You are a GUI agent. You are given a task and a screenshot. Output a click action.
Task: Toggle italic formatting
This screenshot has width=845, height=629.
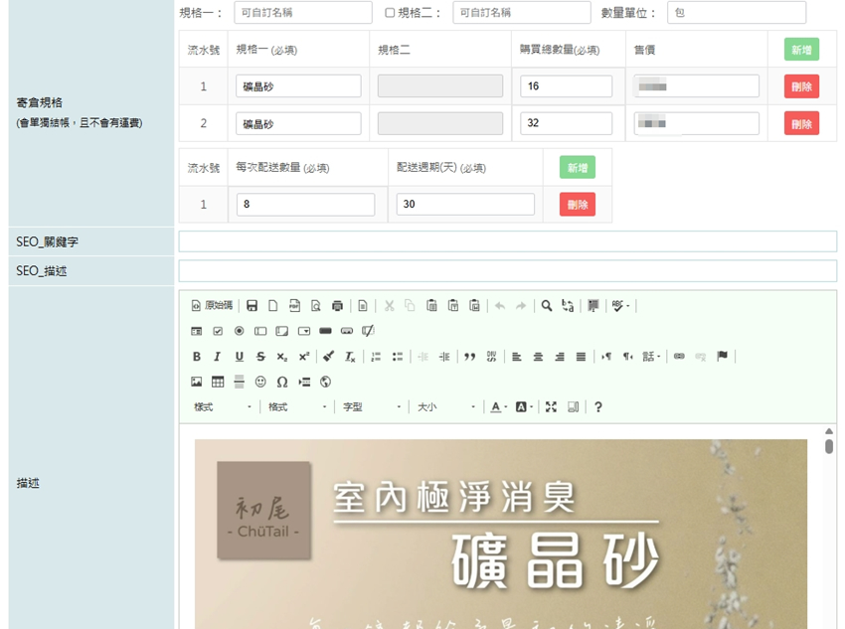click(218, 357)
